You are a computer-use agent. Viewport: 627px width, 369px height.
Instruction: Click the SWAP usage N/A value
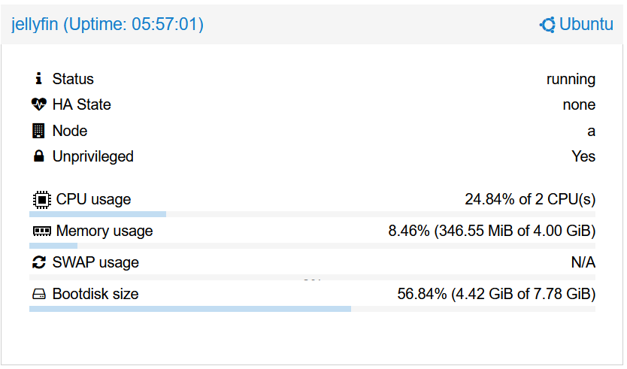point(583,262)
